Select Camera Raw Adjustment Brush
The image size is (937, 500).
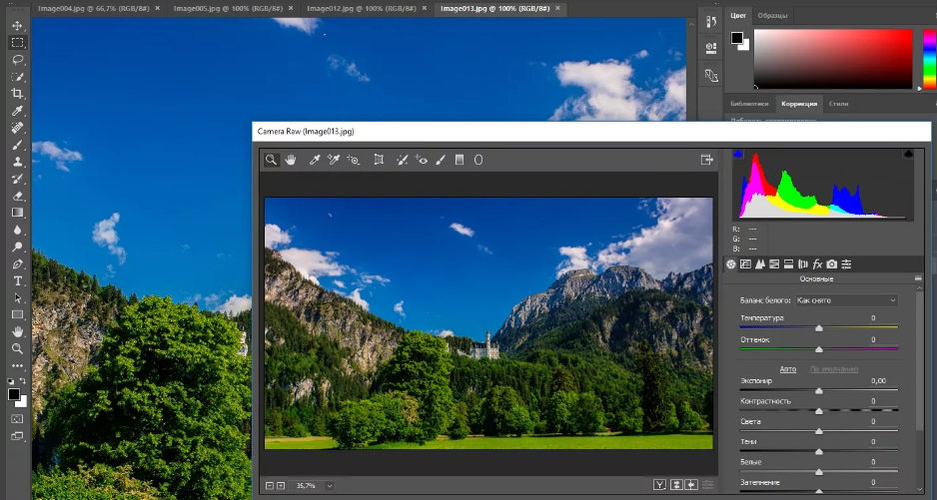pyautogui.click(x=441, y=160)
